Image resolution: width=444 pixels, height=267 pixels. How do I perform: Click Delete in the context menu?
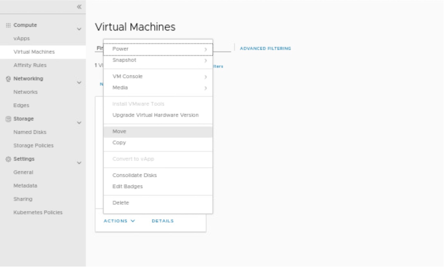[121, 203]
